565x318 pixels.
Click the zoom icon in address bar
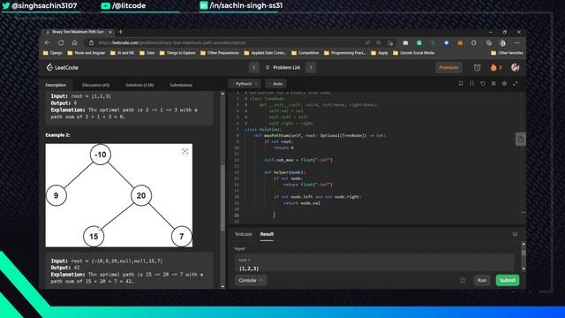tap(379, 42)
